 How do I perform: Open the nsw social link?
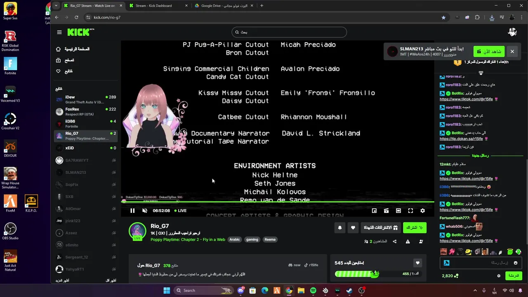[x=295, y=265]
